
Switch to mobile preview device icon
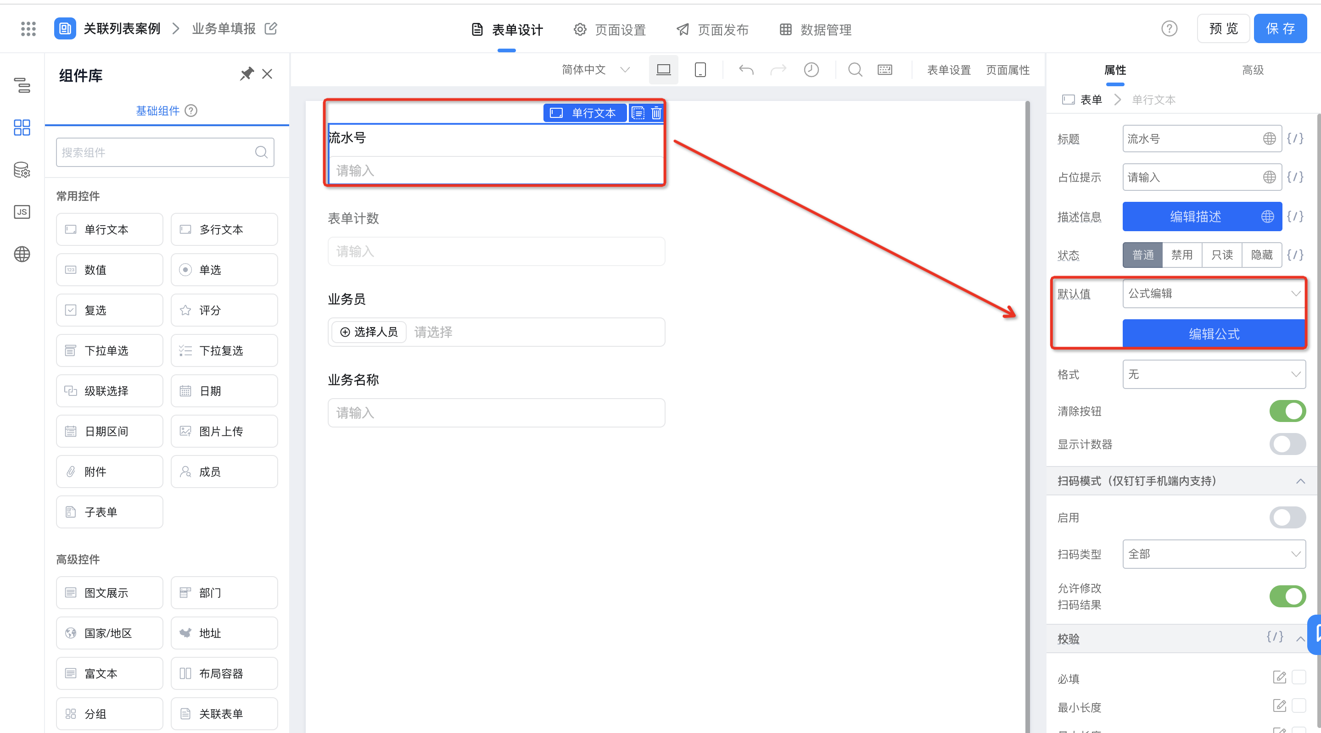700,70
